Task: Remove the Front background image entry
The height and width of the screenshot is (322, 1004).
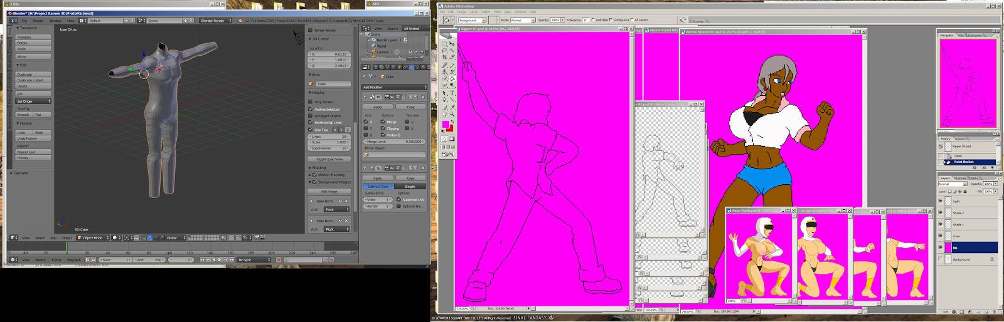Action: point(346,201)
